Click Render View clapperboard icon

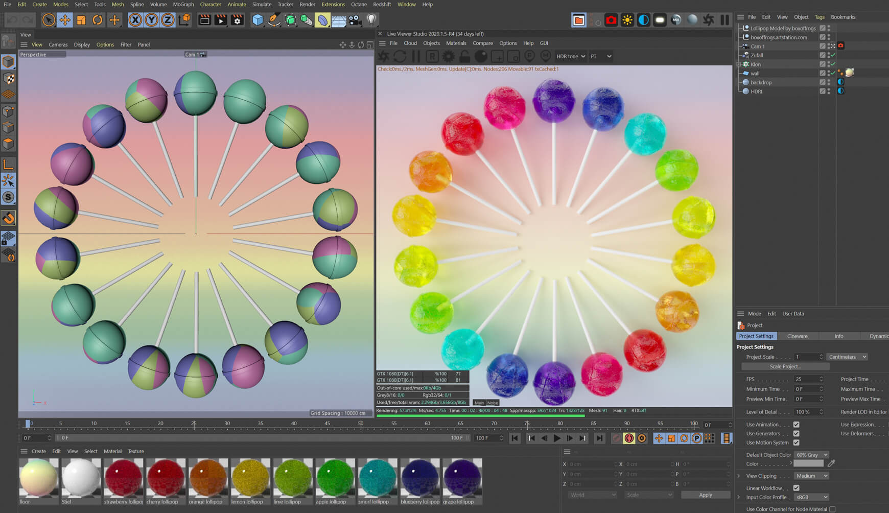click(204, 20)
